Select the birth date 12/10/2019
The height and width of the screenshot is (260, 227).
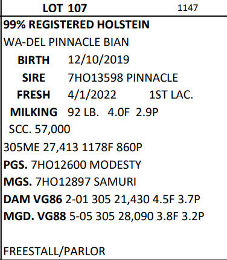(98, 60)
